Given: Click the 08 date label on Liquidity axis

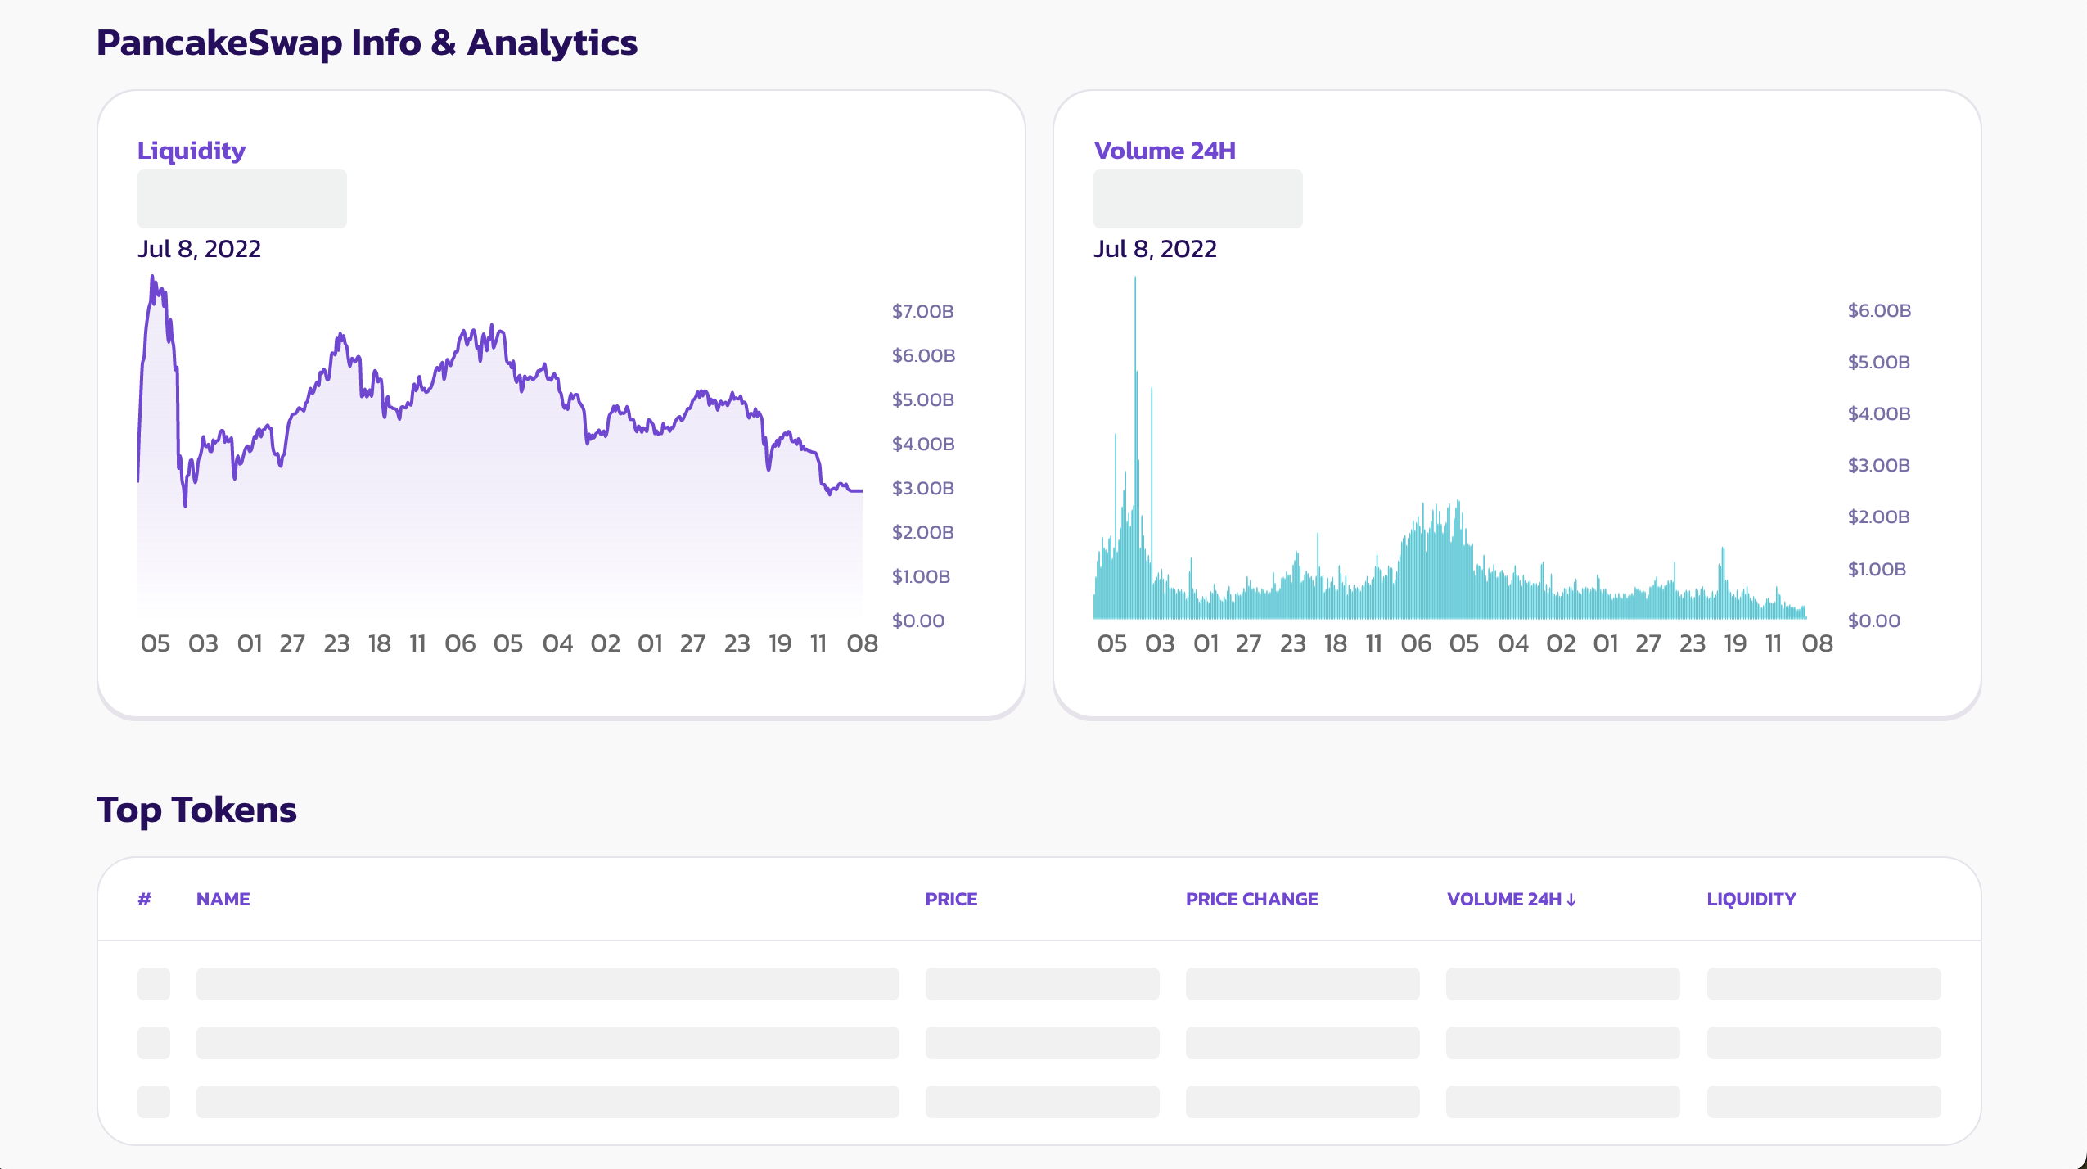Looking at the screenshot, I should [862, 643].
